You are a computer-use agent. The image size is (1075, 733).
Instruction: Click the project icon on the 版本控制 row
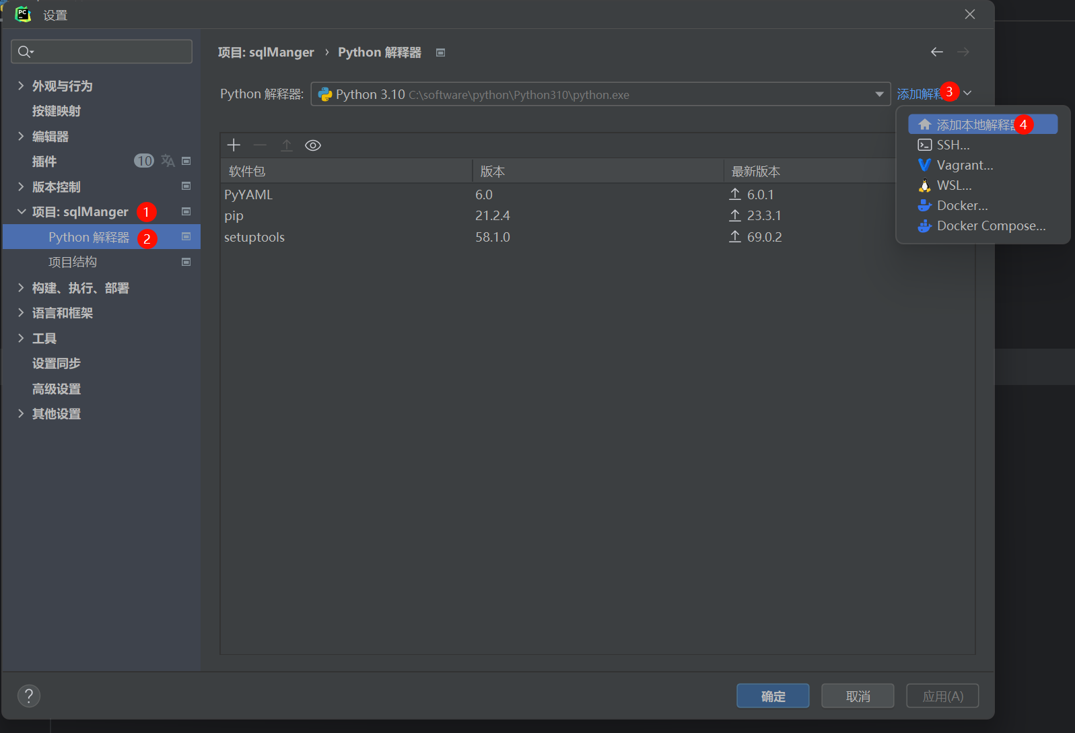186,186
